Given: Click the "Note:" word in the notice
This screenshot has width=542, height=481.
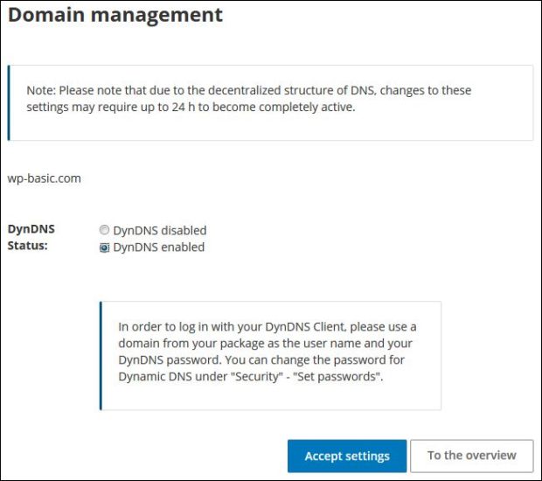Looking at the screenshot, I should (41, 90).
